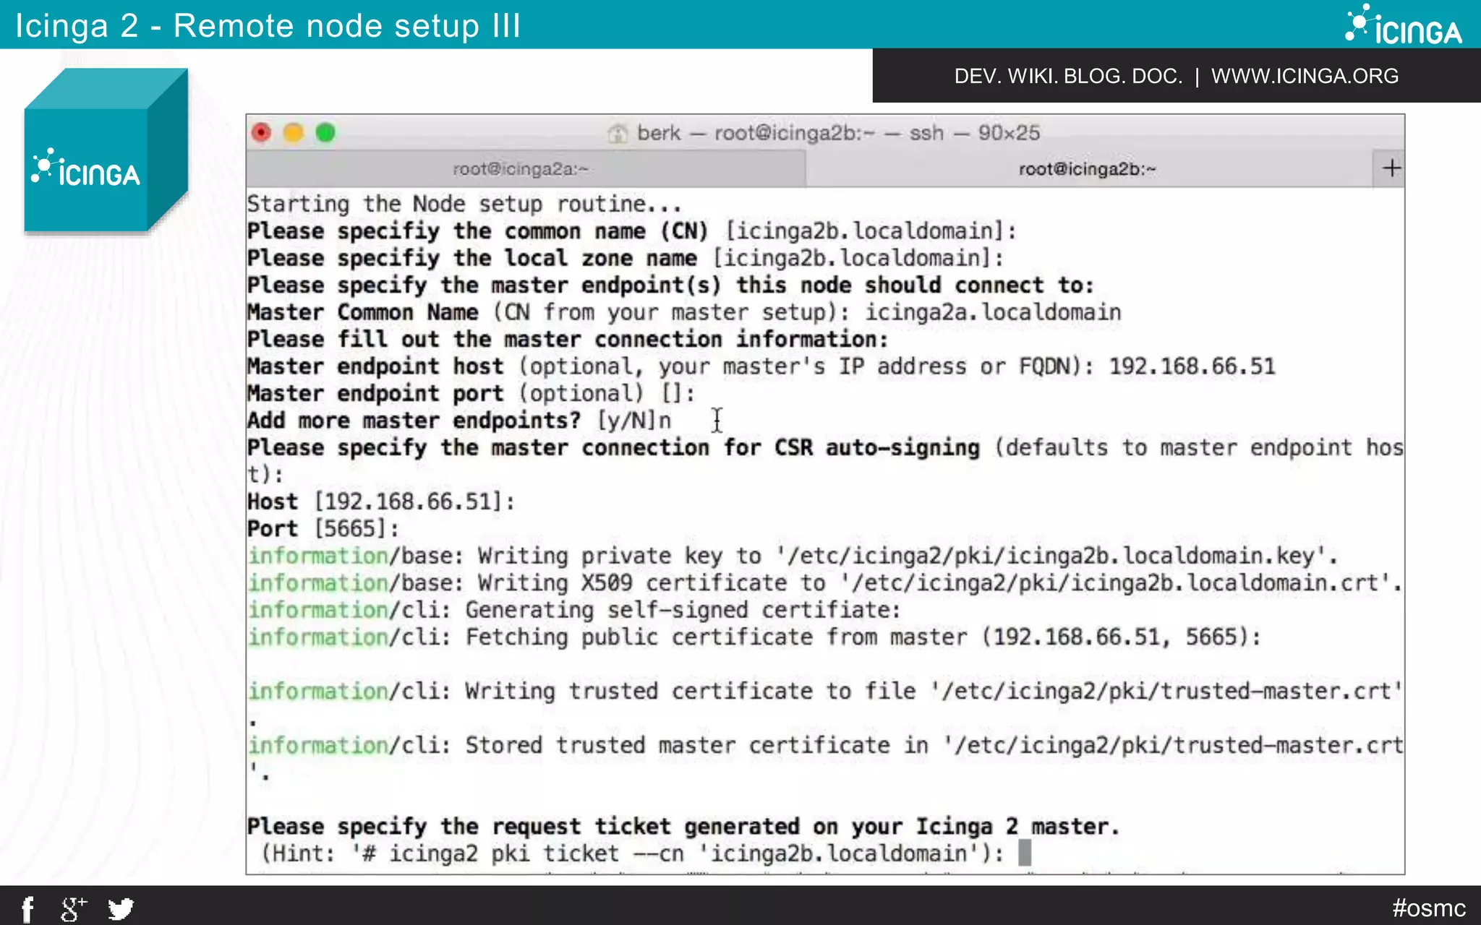1481x925 pixels.
Task: Click 'Please fill out the master connection information' line
Action: (568, 340)
